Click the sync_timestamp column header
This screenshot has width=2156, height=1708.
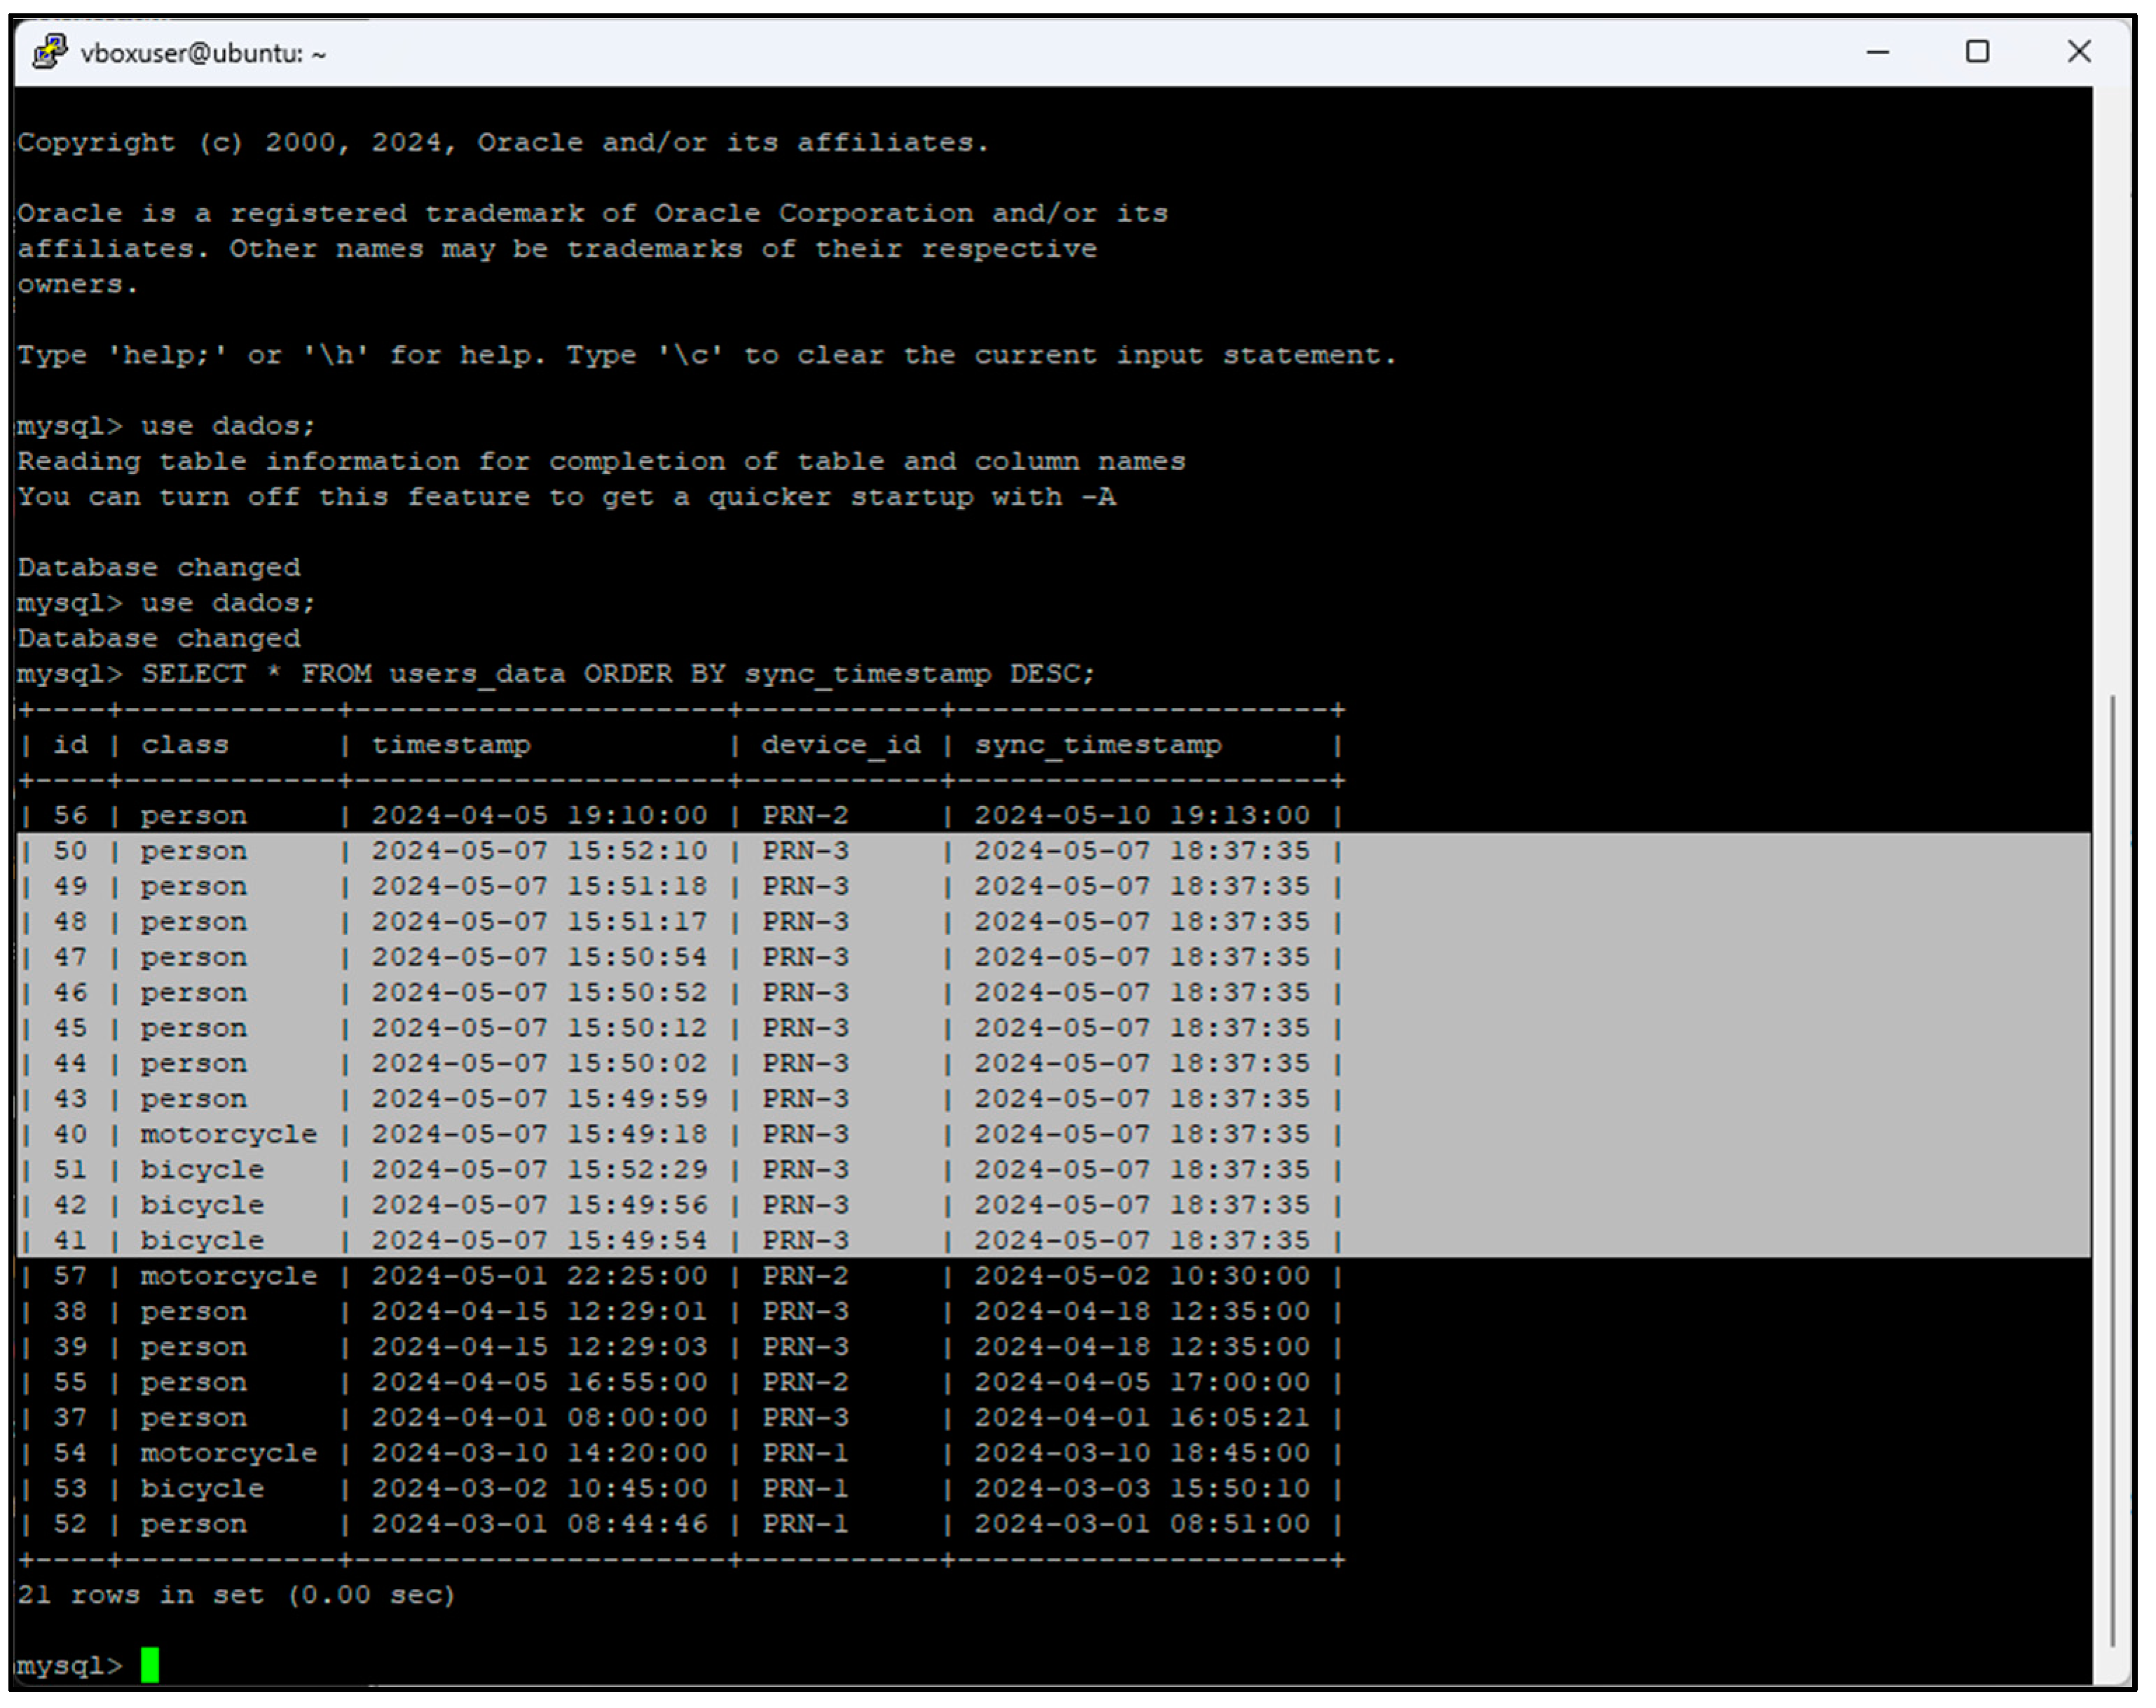(x=1098, y=744)
